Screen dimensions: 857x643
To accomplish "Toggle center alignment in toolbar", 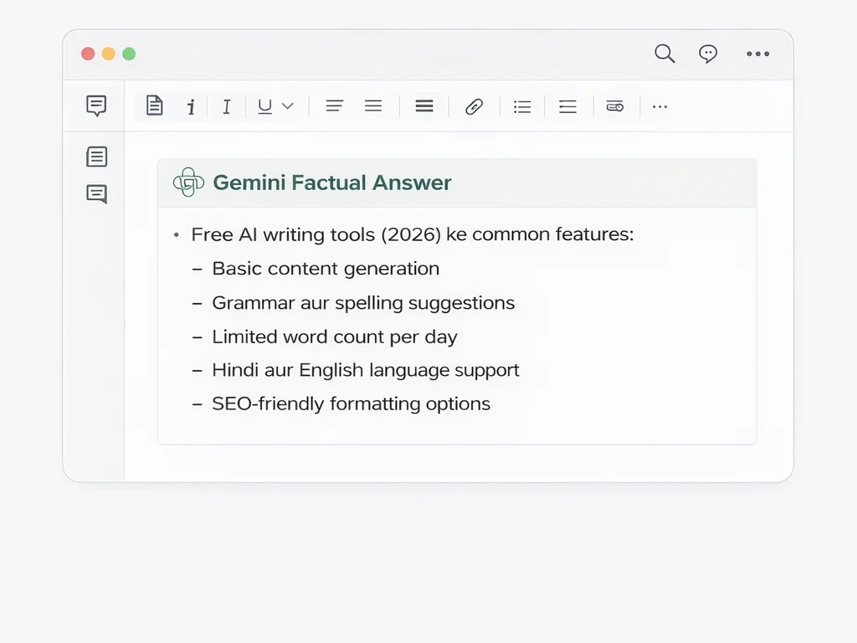I will coord(373,106).
